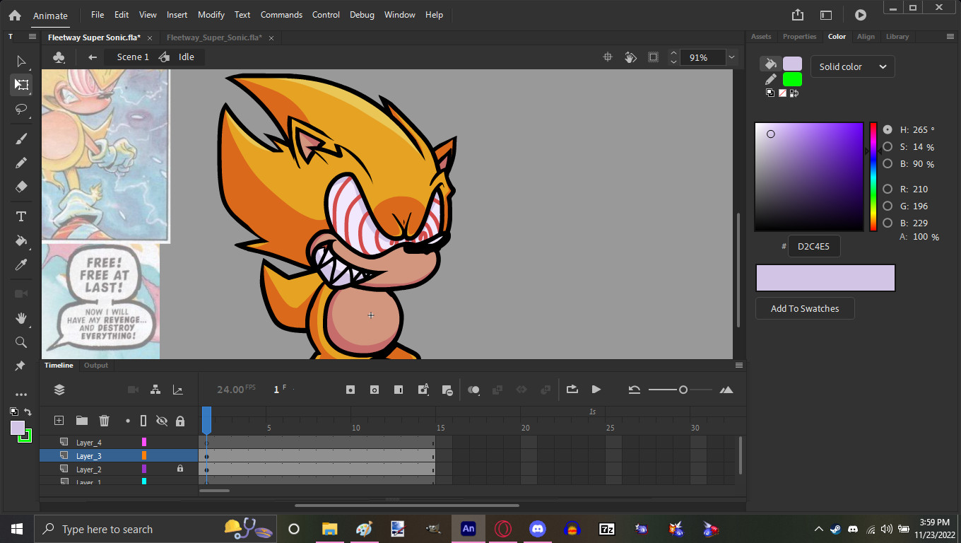Screen dimensions: 961x543
Task: Select the Lasso tool
Action: point(21,109)
